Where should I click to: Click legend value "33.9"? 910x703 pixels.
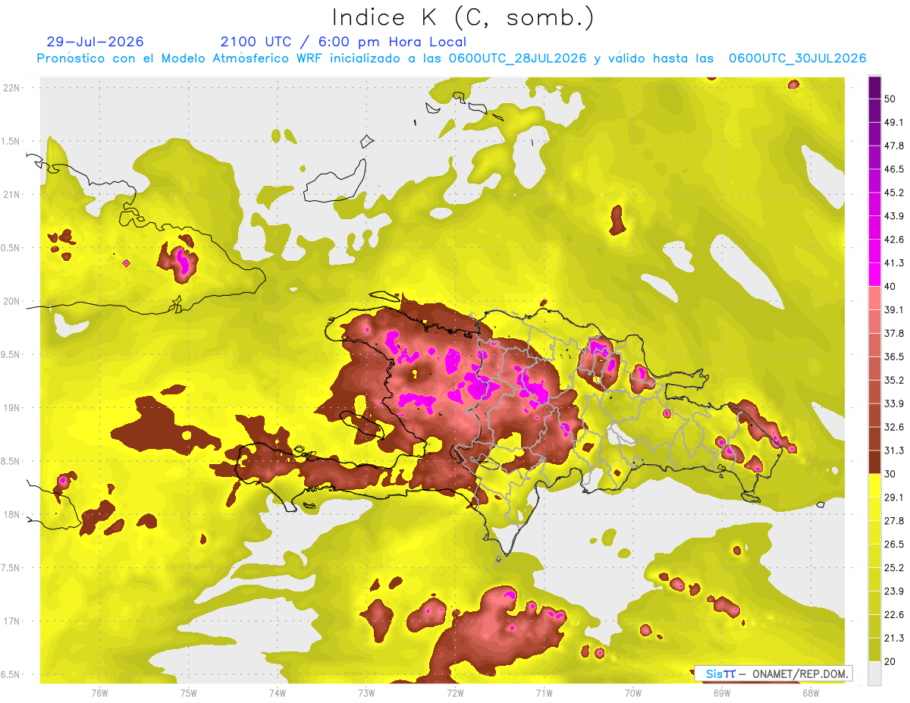pos(893,403)
